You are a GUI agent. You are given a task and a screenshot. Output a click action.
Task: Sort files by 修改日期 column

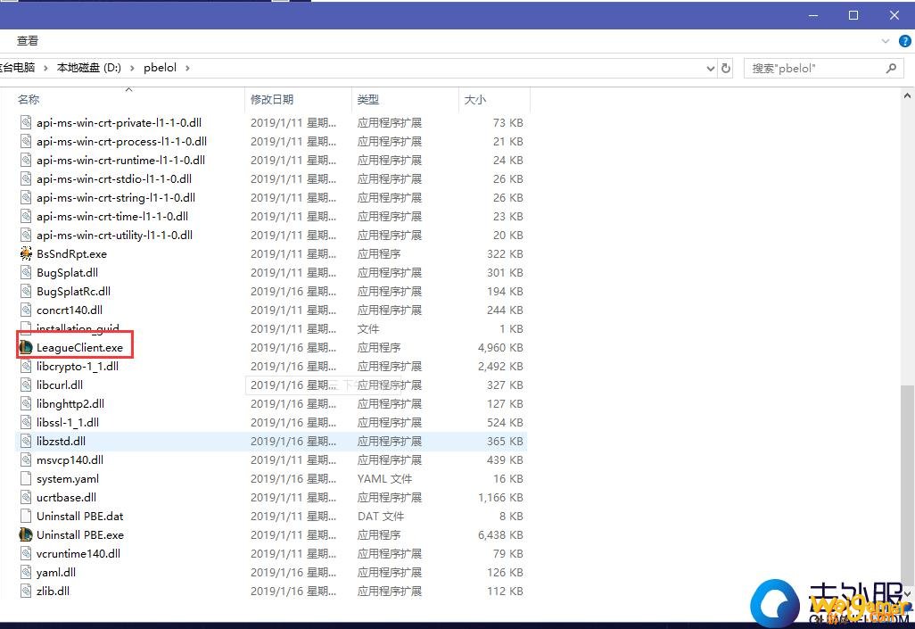pyautogui.click(x=298, y=99)
